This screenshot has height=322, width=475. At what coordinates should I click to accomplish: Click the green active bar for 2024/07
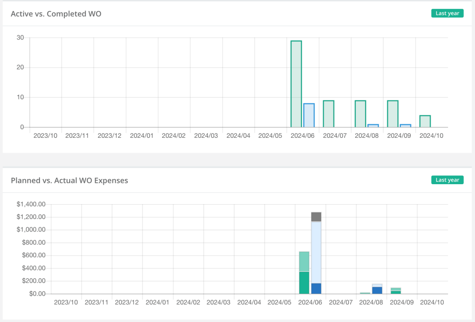328,114
